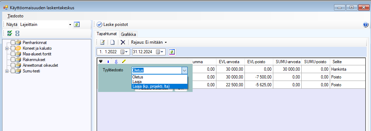The height and width of the screenshot is (131, 371).
Task: Open the Tiedosto menu
Action: (15, 16)
